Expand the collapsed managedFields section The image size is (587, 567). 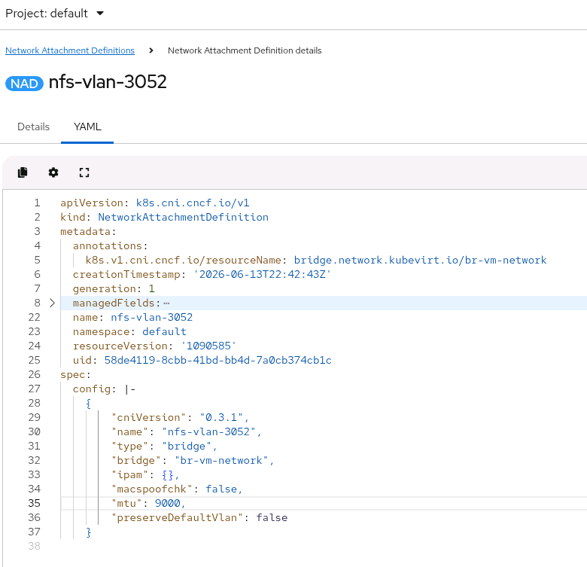pos(52,303)
